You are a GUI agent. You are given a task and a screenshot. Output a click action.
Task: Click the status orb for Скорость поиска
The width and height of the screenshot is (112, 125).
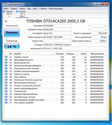tap(6, 74)
